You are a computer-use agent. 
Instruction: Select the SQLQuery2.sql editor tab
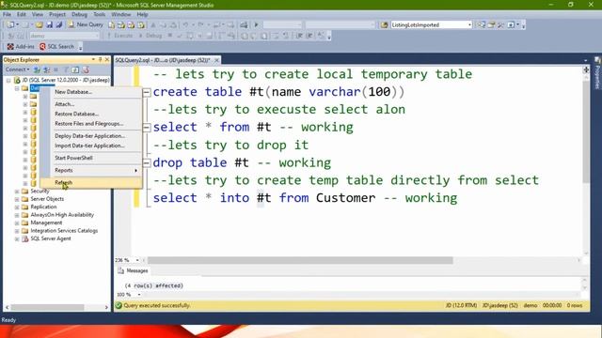pyautogui.click(x=163, y=60)
